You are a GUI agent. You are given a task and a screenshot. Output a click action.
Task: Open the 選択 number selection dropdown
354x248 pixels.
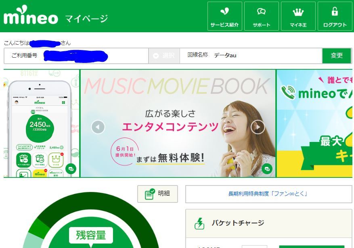pyautogui.click(x=164, y=56)
